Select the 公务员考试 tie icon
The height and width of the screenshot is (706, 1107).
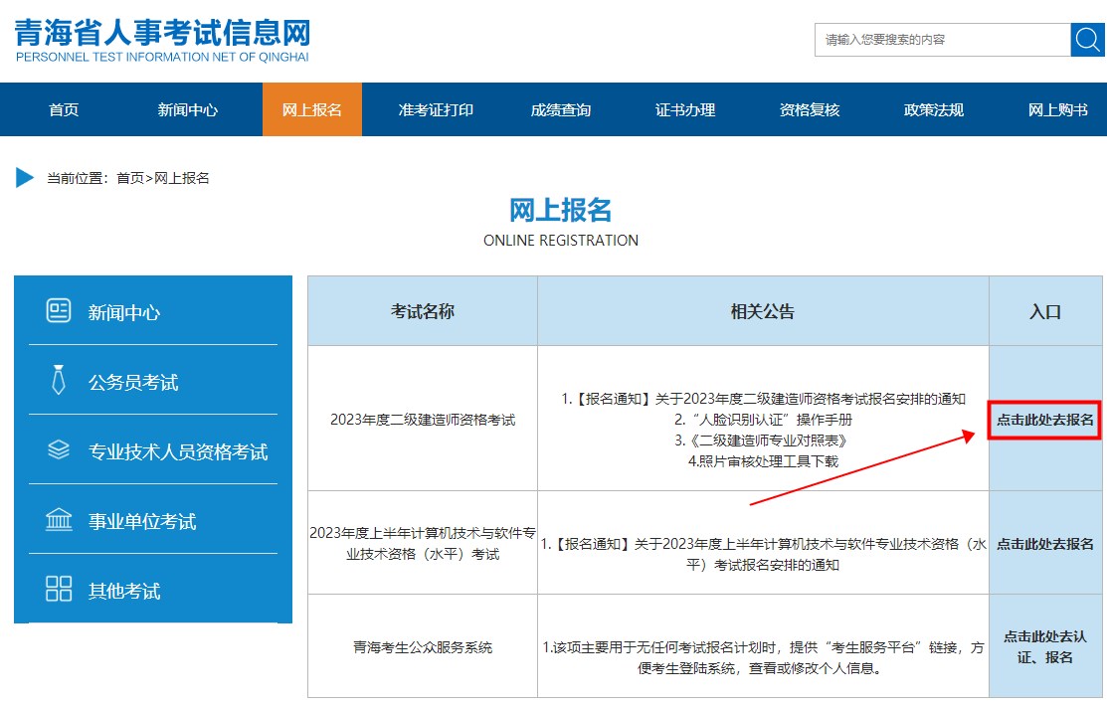(x=60, y=382)
